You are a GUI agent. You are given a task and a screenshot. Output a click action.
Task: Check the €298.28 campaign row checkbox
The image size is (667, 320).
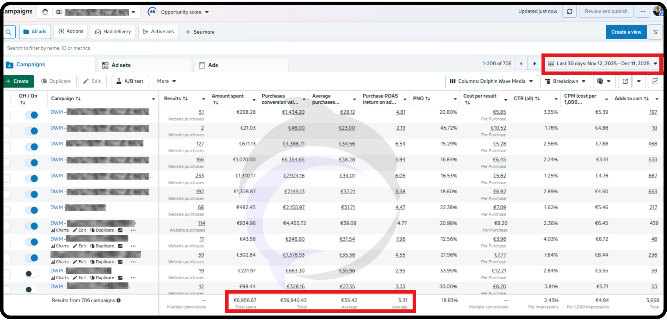(7, 115)
